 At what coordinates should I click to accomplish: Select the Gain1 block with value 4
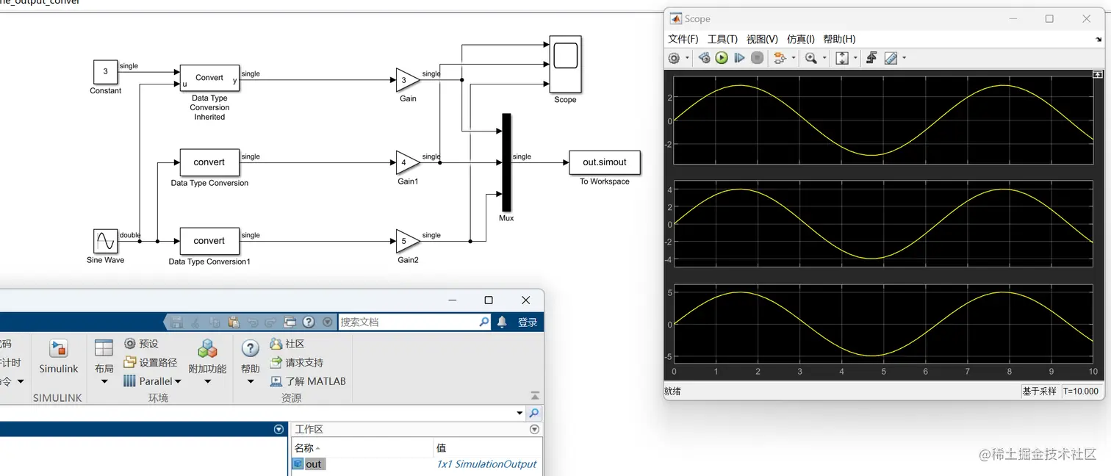coord(408,163)
